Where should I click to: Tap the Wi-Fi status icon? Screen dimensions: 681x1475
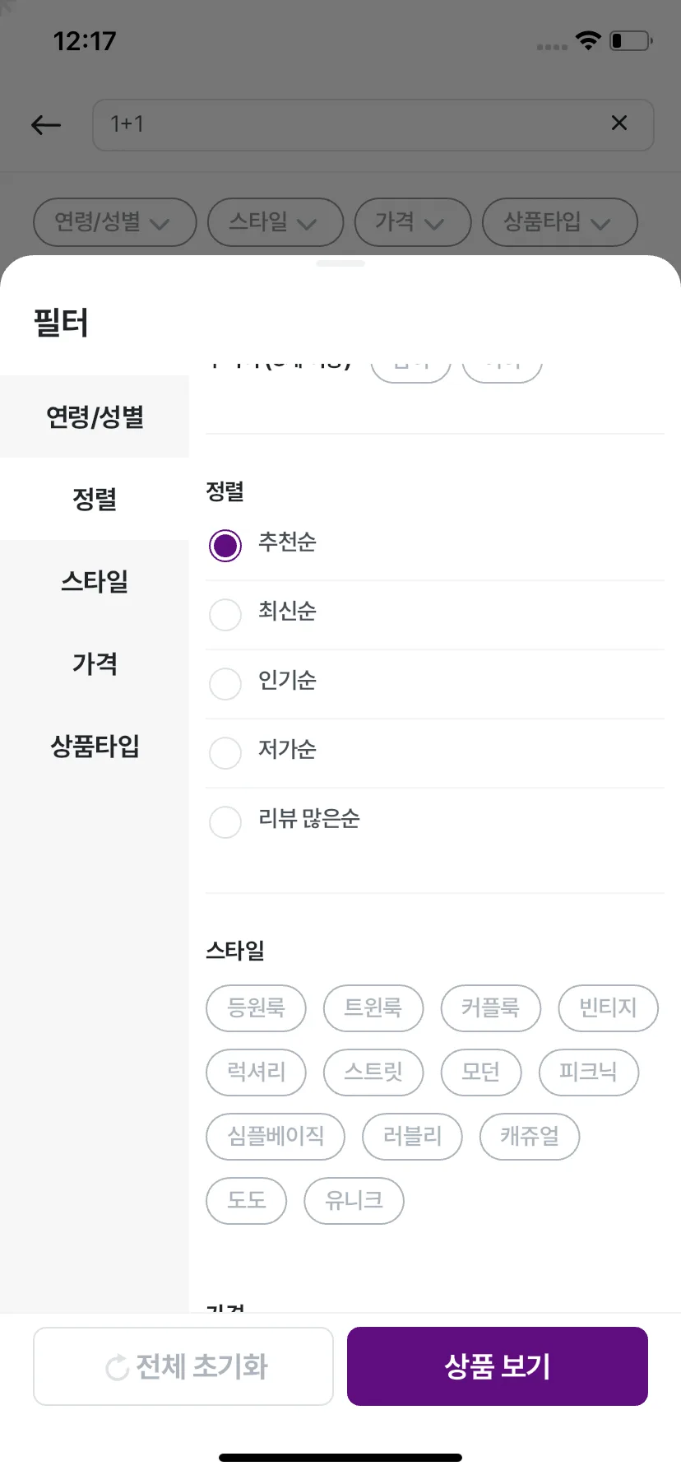(x=588, y=40)
